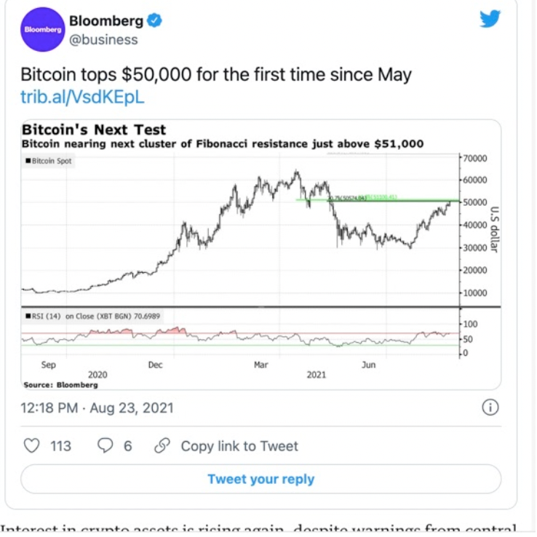The width and height of the screenshot is (537, 537).
Task: Click the 12:18 PM Aug 23, 2021 timestamp
Action: pyautogui.click(x=97, y=407)
